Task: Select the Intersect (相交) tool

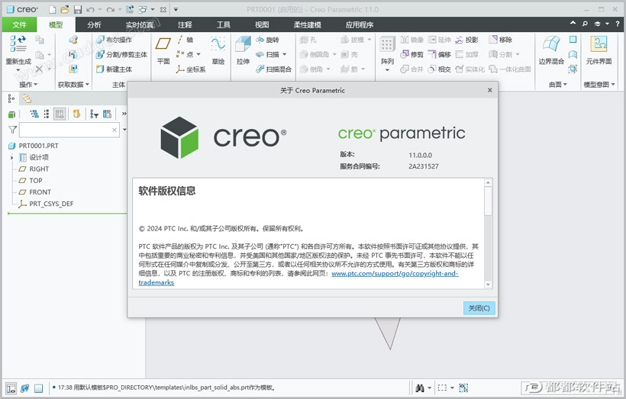Action: 439,69
